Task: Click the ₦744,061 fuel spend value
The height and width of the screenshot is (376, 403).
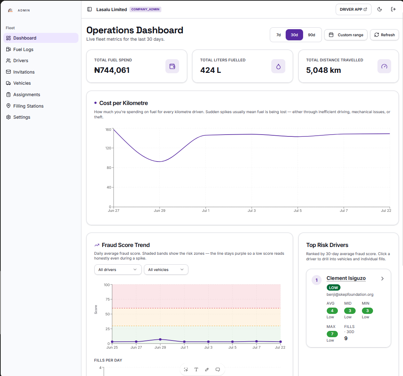Action: point(112,70)
